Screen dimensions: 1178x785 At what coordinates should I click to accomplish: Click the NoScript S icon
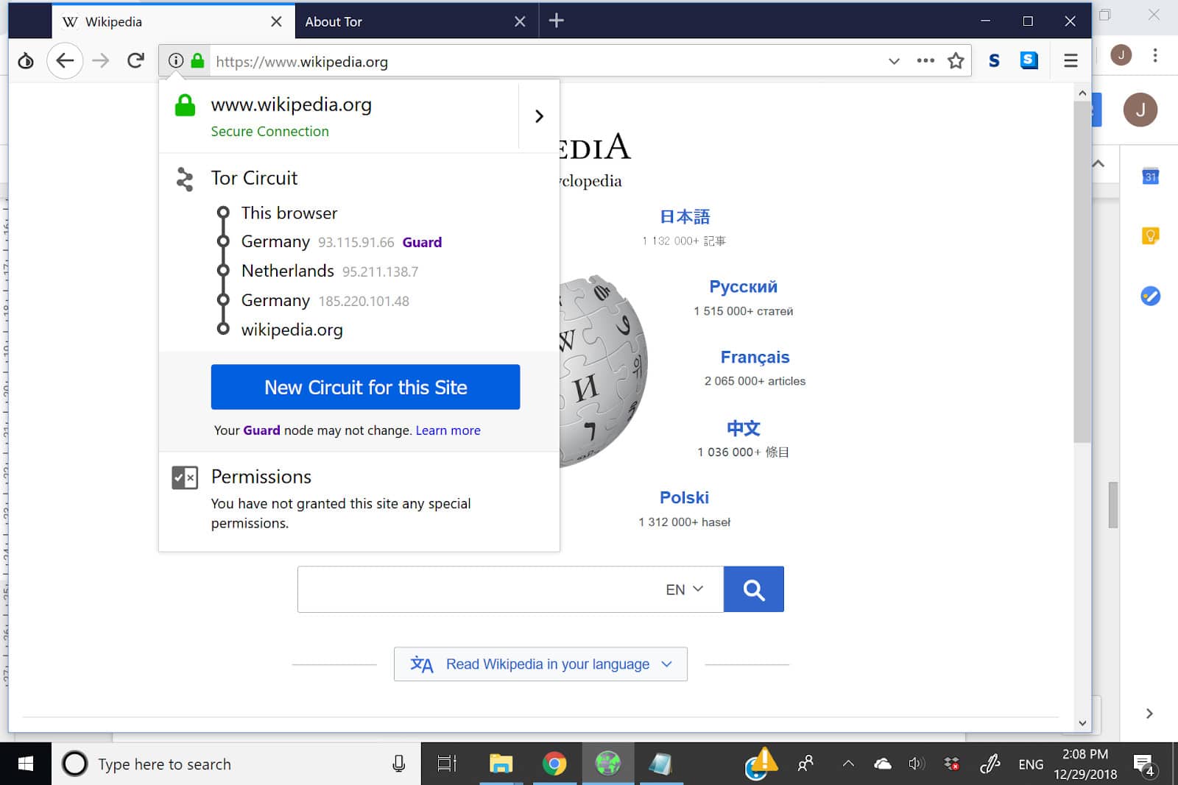point(994,60)
